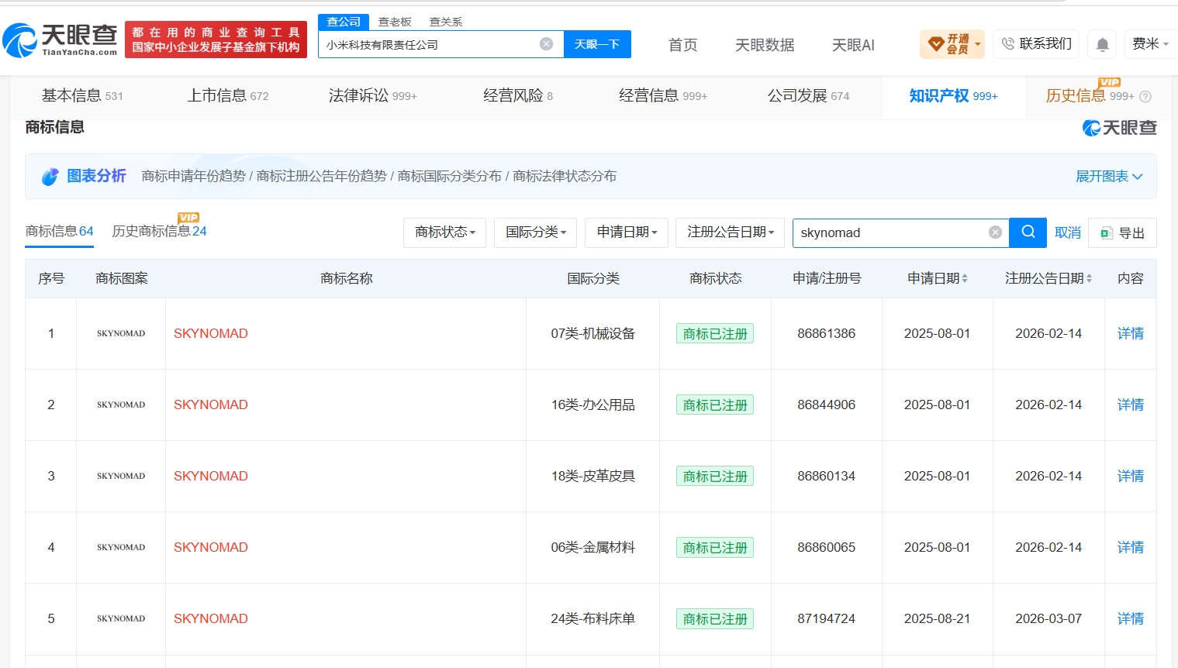Open the 商标状态 filter dropdown
This screenshot has height=668, width=1178.
[444, 232]
